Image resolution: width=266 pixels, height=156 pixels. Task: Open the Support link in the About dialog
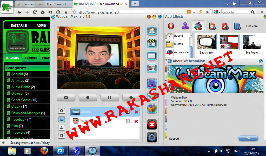pyautogui.click(x=174, y=139)
